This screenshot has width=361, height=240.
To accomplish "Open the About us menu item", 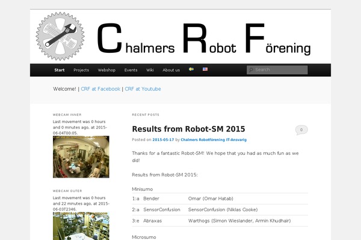I will 171,70.
